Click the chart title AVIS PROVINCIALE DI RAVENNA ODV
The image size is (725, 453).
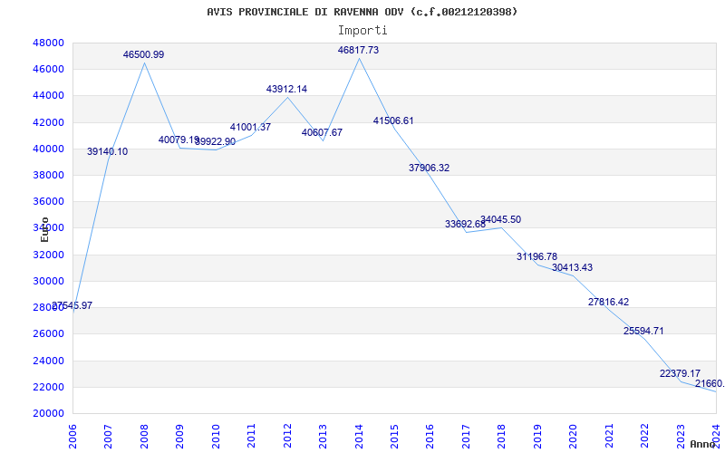(362, 12)
